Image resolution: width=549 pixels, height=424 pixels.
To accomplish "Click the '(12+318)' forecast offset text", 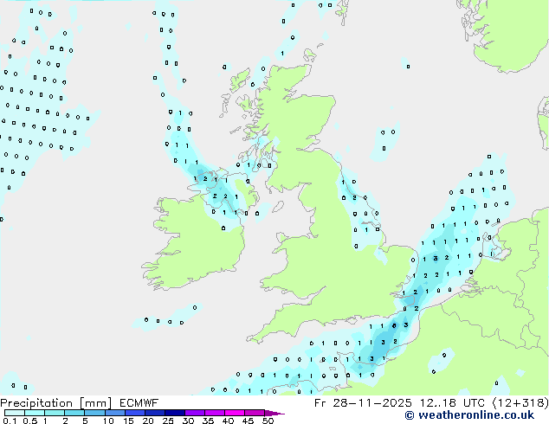I will [x=520, y=403].
